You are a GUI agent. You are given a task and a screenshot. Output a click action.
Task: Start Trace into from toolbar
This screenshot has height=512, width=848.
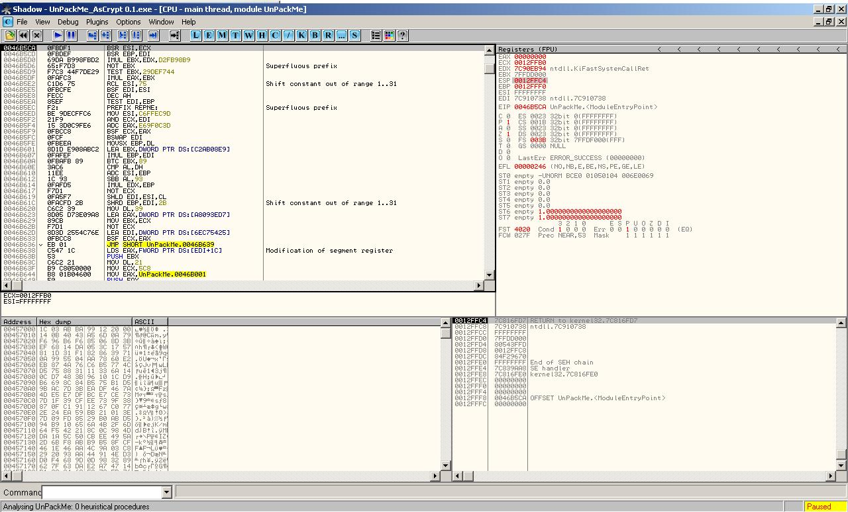tap(123, 35)
